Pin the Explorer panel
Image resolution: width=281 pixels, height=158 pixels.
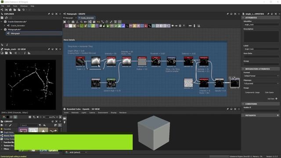49,14
